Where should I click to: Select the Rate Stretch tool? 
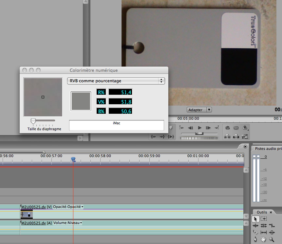pyautogui.click(x=272, y=225)
